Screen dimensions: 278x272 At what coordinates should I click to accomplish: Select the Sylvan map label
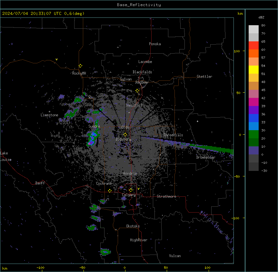coord(126,79)
